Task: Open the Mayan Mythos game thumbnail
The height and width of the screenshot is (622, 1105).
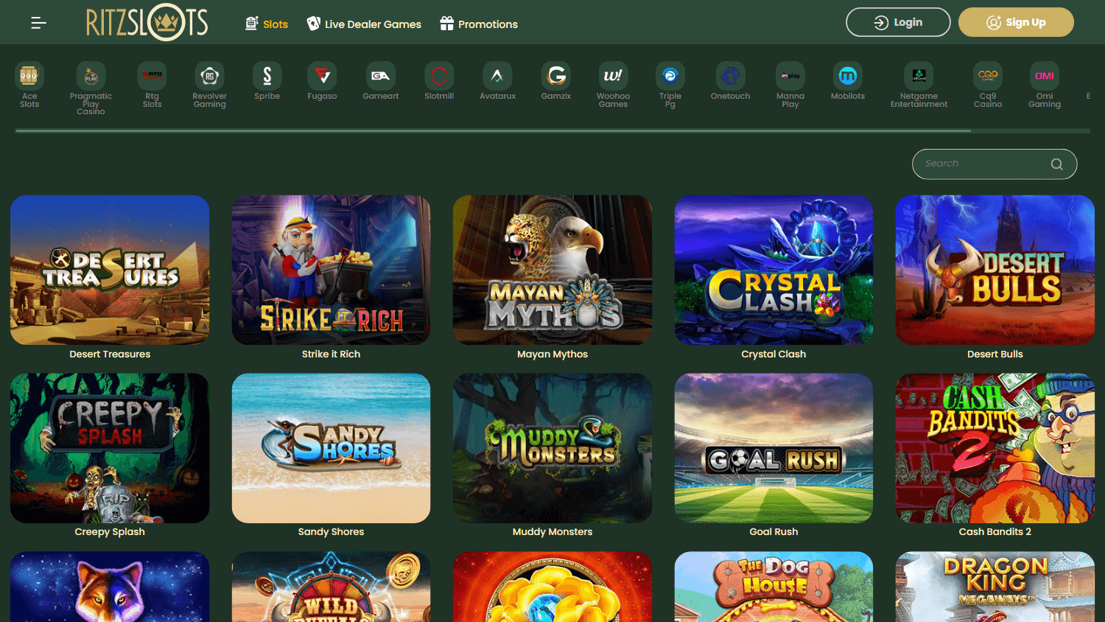Action: 552,270
